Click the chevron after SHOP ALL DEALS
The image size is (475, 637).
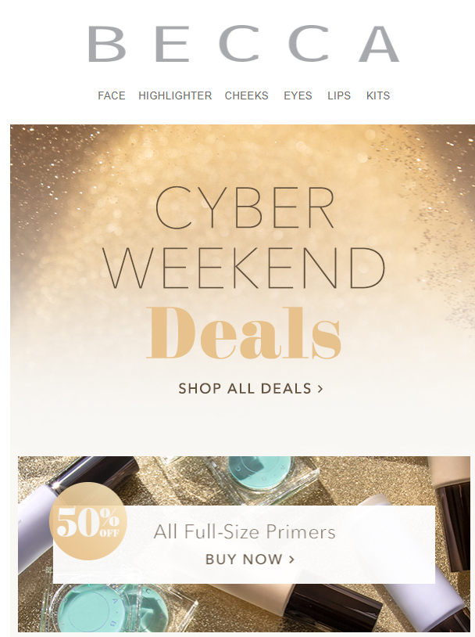pos(320,389)
